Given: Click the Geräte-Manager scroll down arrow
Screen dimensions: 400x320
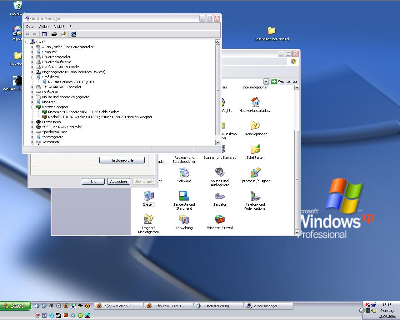Looking at the screenshot, I should pos(218,142).
